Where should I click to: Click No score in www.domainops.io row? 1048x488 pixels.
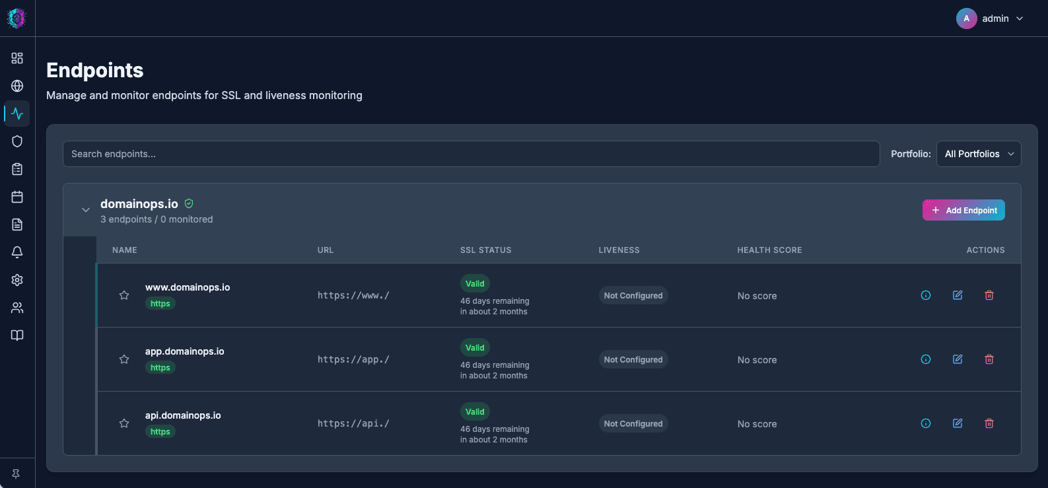[x=757, y=296]
